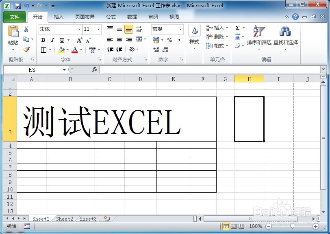330x234 pixels.
Task: Click the fx insert function button
Action: [x=95, y=69]
